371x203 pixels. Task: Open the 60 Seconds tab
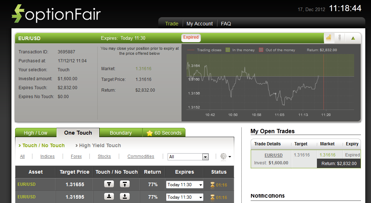164,133
